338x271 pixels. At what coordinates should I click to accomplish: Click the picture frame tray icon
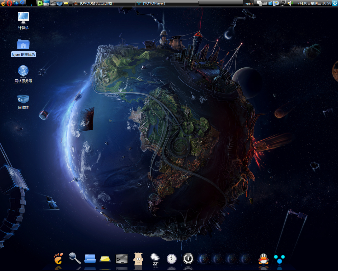tap(276, 3)
